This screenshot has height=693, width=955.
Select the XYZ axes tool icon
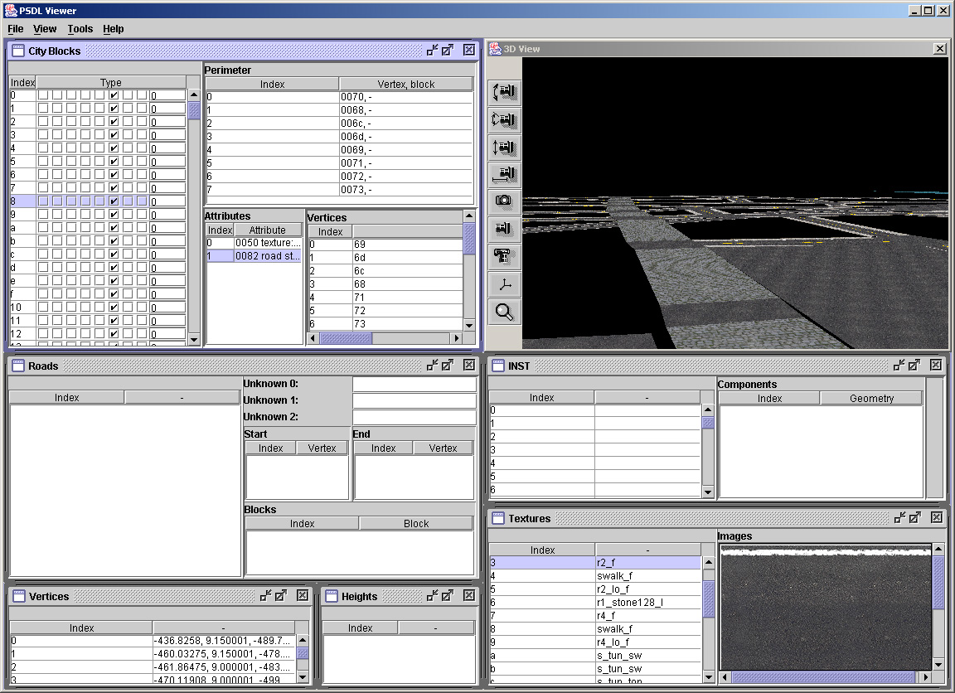click(504, 285)
